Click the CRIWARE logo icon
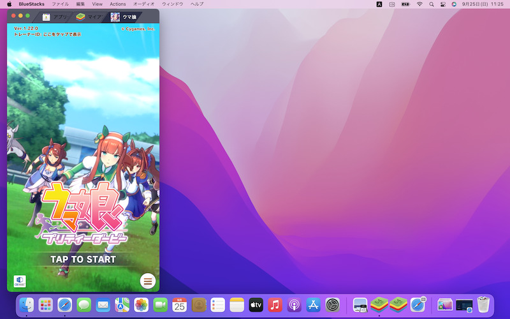510x319 pixels. pyautogui.click(x=19, y=281)
